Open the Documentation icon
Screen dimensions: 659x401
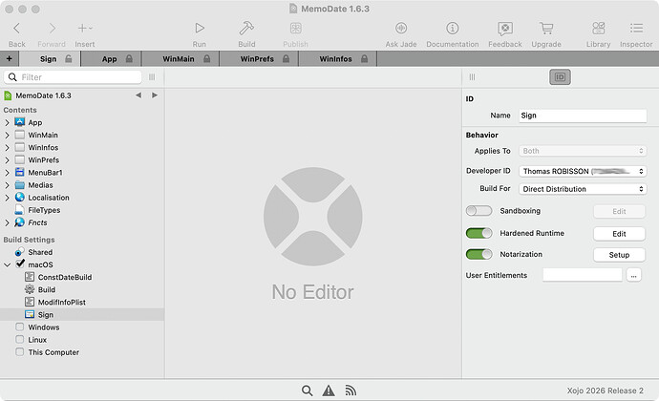point(452,28)
